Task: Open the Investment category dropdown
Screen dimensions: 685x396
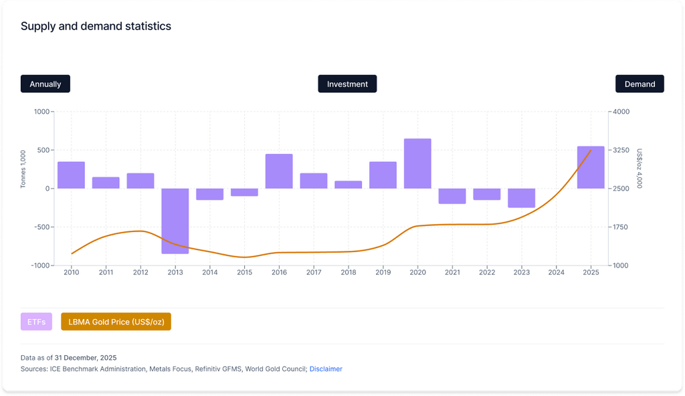Action: (347, 84)
